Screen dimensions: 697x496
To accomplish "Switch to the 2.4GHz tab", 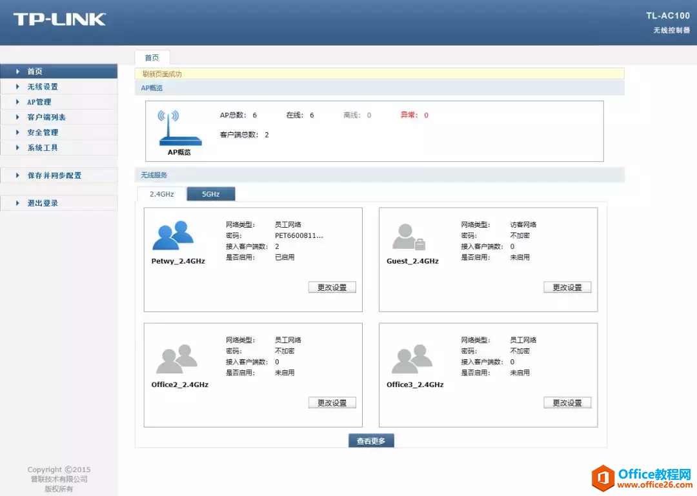I will coord(162,194).
